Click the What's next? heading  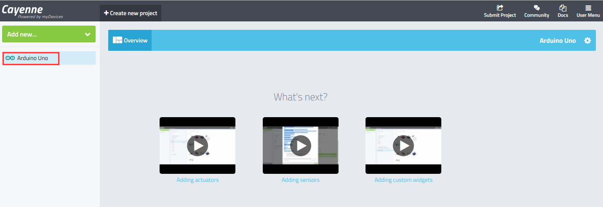coord(301,97)
